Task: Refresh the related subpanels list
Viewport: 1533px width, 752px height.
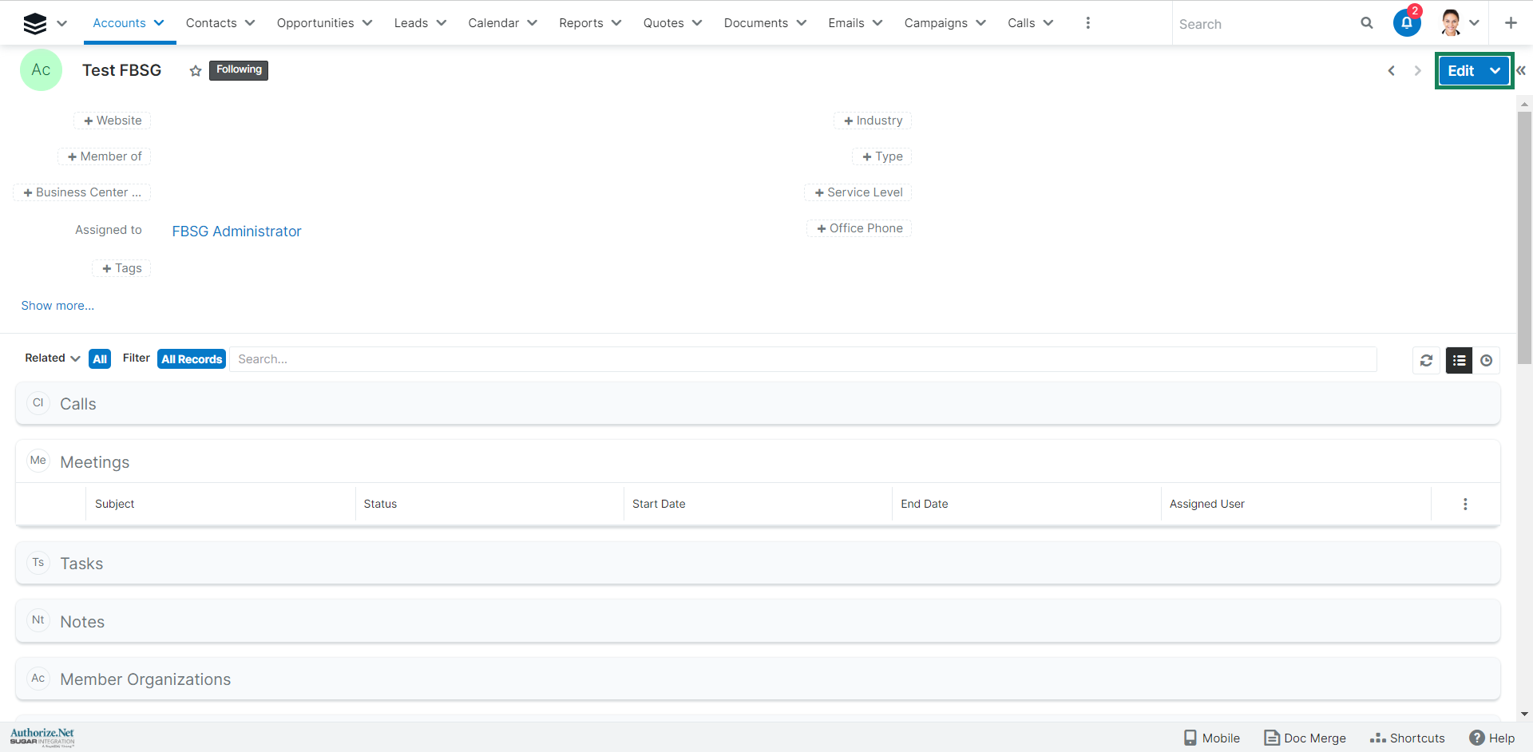Action: pos(1426,361)
